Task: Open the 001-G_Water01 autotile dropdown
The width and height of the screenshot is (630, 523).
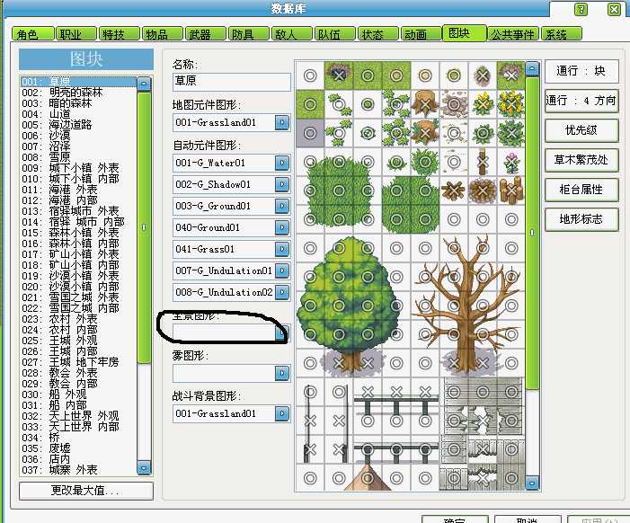Action: coord(282,163)
